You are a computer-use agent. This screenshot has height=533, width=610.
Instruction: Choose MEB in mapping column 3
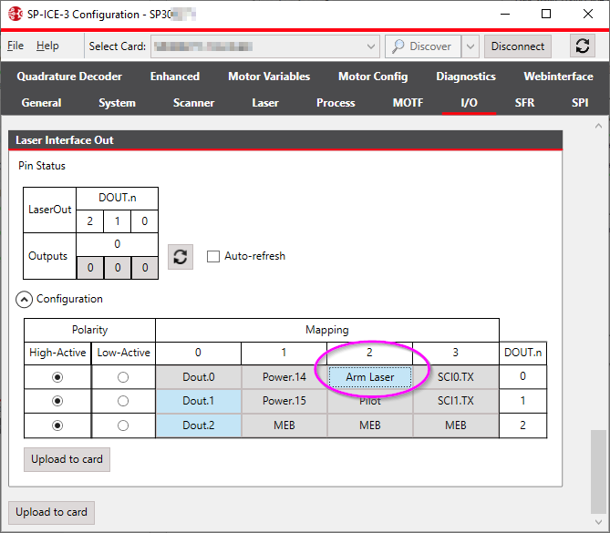click(x=456, y=425)
